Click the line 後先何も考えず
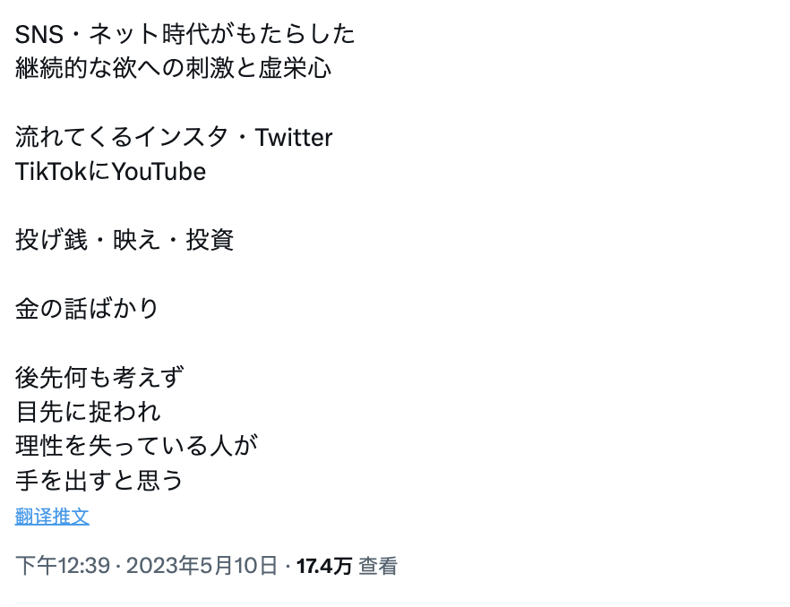This screenshot has width=790, height=607. point(99,377)
